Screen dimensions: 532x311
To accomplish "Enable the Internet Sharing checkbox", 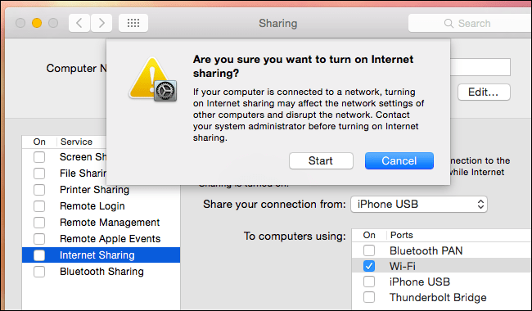I will point(39,255).
